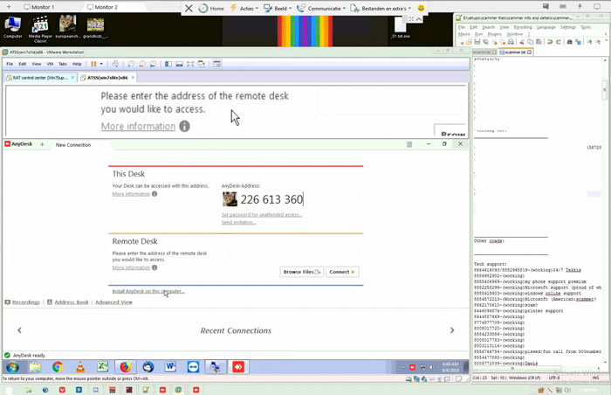Click the Firefox icon in taskbar
This screenshot has width=611, height=395.
click(x=126, y=367)
